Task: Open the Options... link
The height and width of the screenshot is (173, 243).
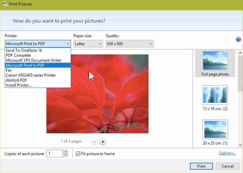Action: (x=227, y=153)
